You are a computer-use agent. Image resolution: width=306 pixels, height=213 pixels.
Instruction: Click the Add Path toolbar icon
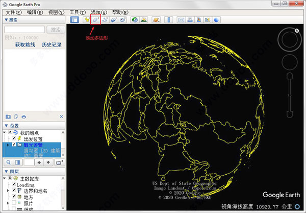pos(105,20)
